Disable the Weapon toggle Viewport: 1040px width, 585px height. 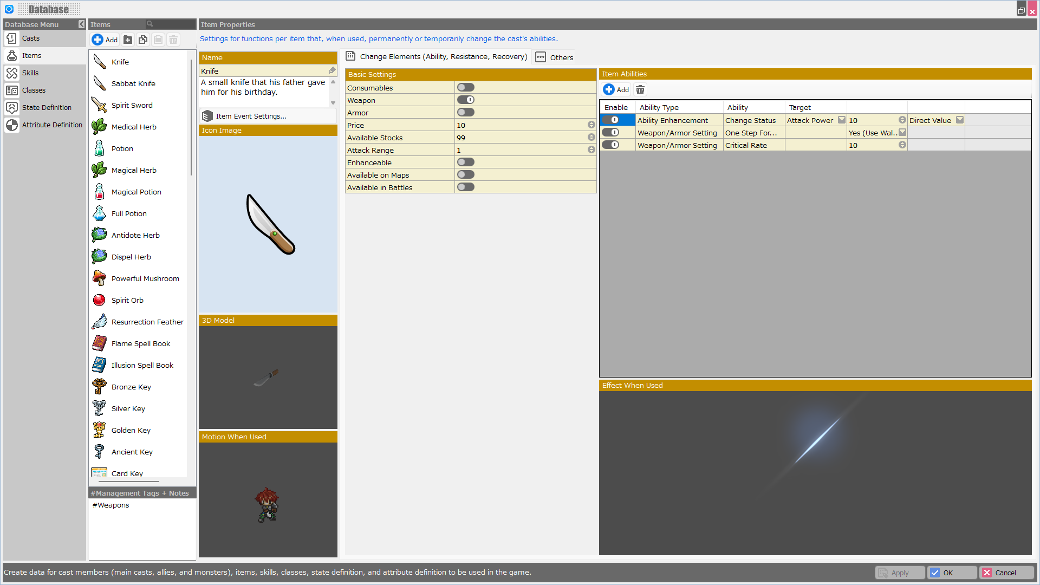pyautogui.click(x=466, y=100)
